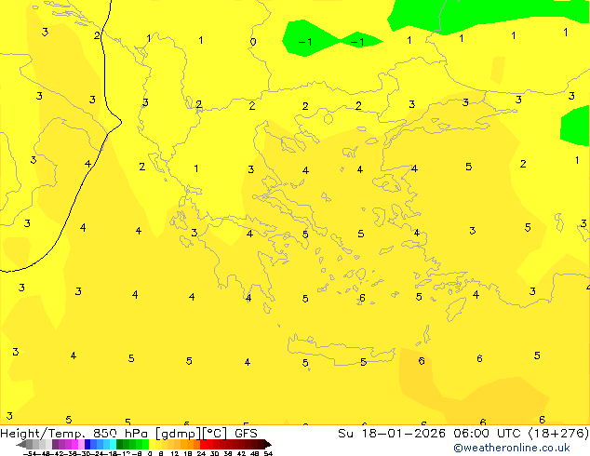Click the '0' temperature value on the map
Screen dimensions: 590x456
coord(253,42)
